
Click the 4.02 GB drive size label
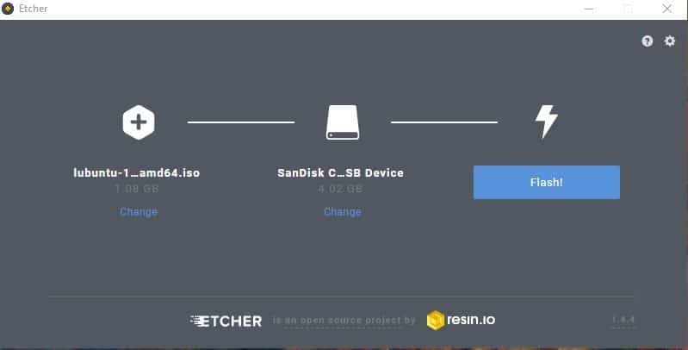tap(340, 189)
